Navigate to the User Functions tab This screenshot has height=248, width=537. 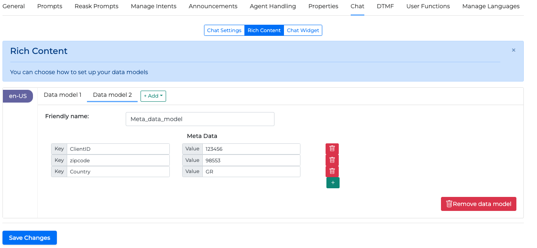click(428, 6)
